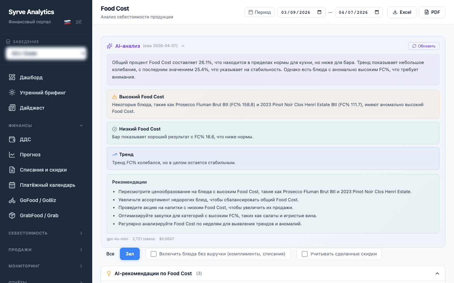Select the Все filter tab
454x283 pixels.
coord(110,254)
